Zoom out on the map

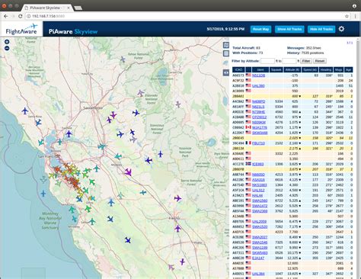[x=7, y=48]
